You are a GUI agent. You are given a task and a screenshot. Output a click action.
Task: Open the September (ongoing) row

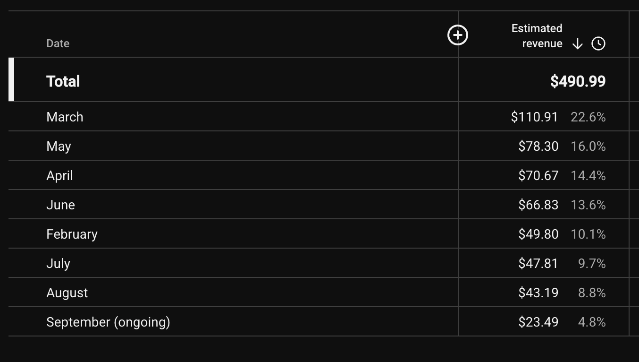point(319,322)
